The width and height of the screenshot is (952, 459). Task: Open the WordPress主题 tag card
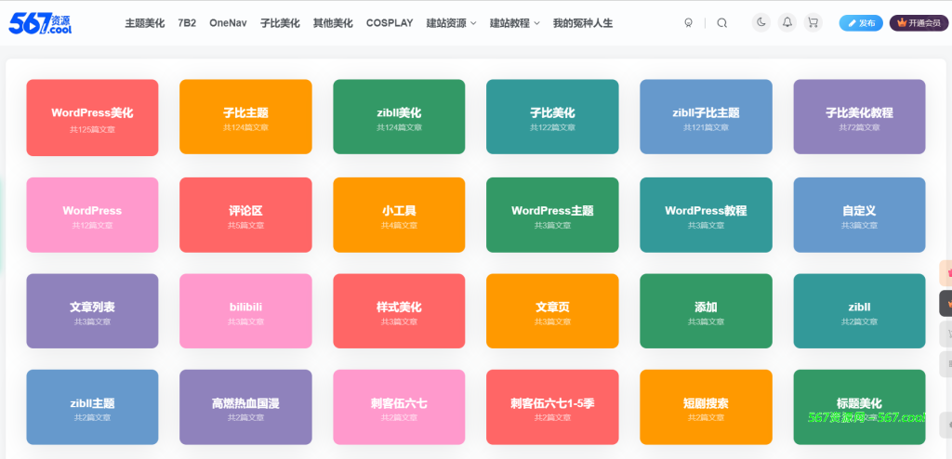pyautogui.click(x=552, y=215)
